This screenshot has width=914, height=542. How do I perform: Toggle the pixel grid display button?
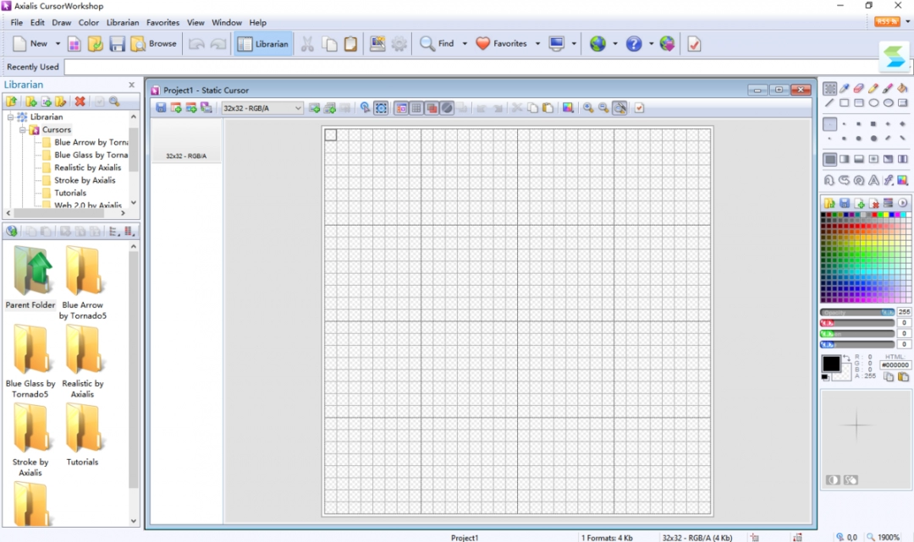point(416,108)
